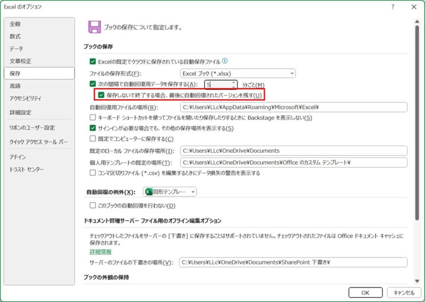Open AutoRecover exceptions workbook dropdown
The width and height of the screenshot is (425, 302).
coord(170,192)
